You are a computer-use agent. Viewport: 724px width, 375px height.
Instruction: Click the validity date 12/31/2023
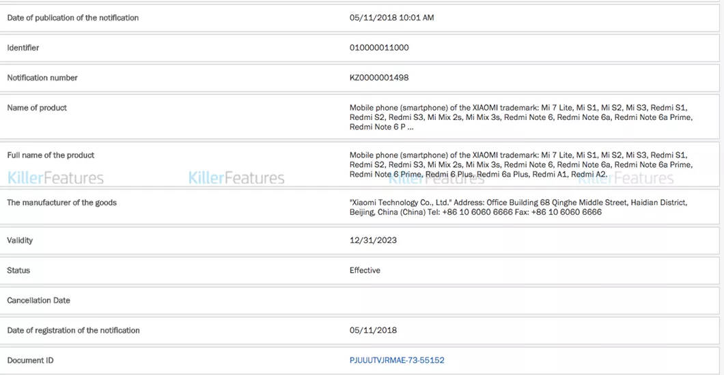(373, 241)
